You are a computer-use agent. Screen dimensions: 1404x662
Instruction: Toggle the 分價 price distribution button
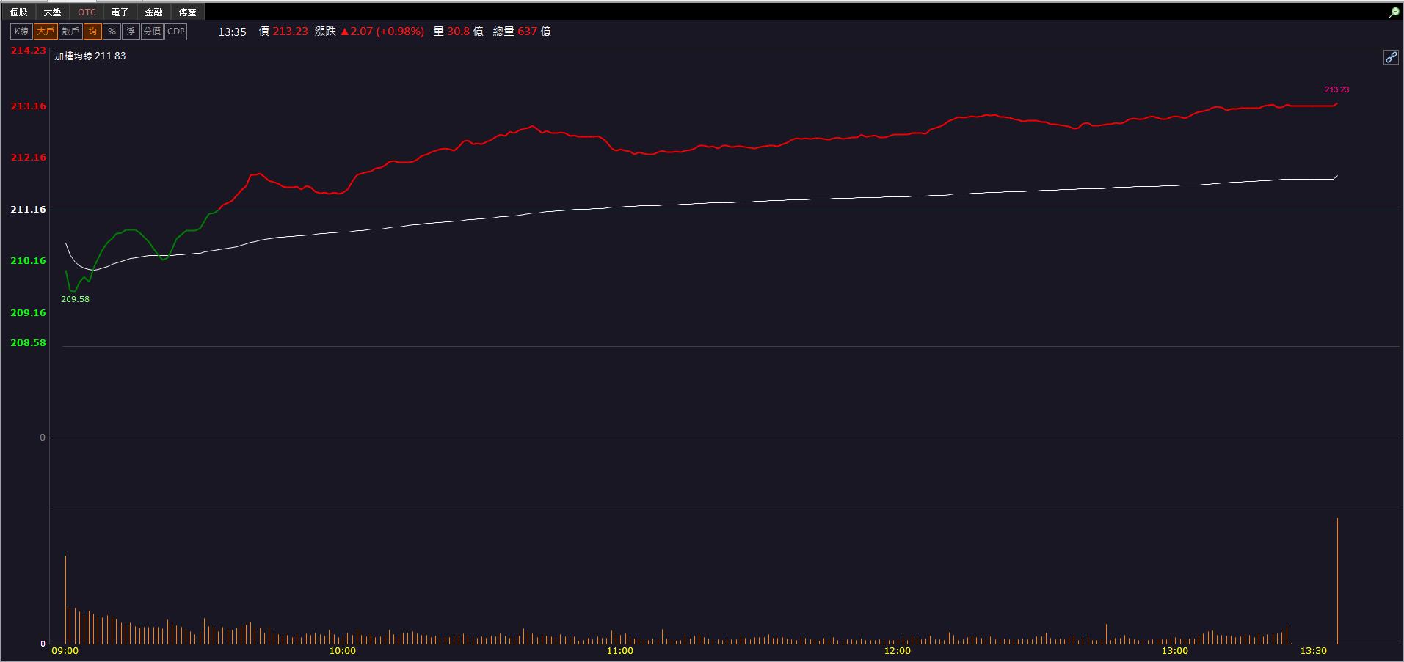coord(152,32)
